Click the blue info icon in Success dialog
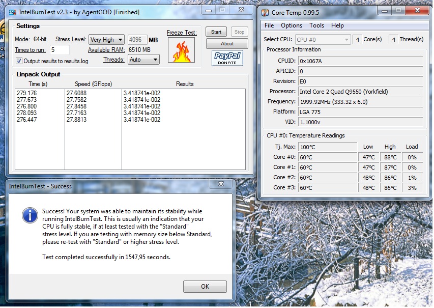434x308 pixels. [x=30, y=215]
